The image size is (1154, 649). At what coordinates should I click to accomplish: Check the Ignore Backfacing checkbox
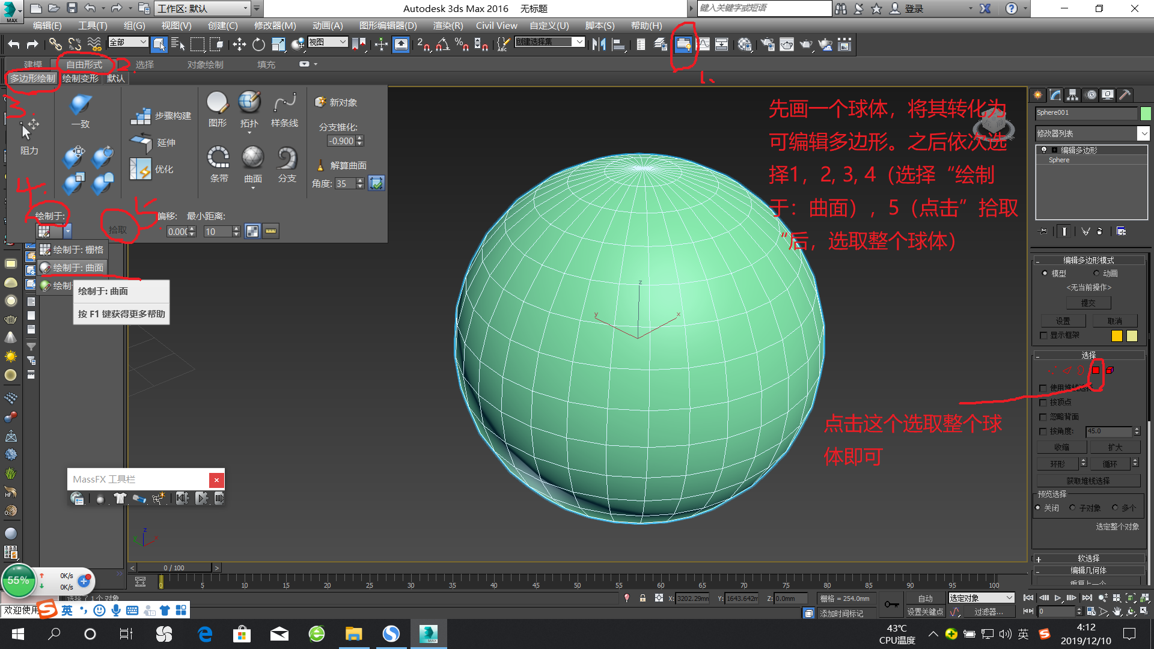pyautogui.click(x=1043, y=417)
